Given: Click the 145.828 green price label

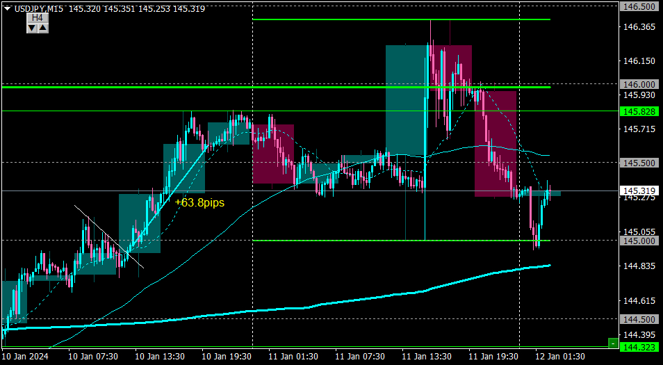Looking at the screenshot, I should pyautogui.click(x=639, y=112).
